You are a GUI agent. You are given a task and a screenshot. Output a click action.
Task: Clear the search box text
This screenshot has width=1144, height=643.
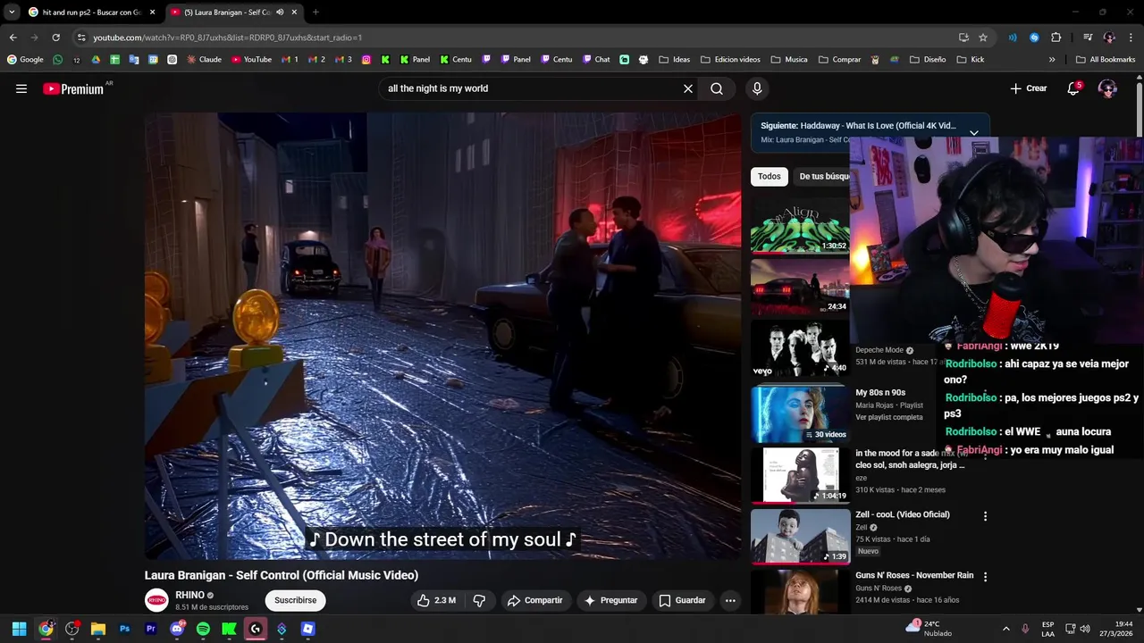coord(688,88)
